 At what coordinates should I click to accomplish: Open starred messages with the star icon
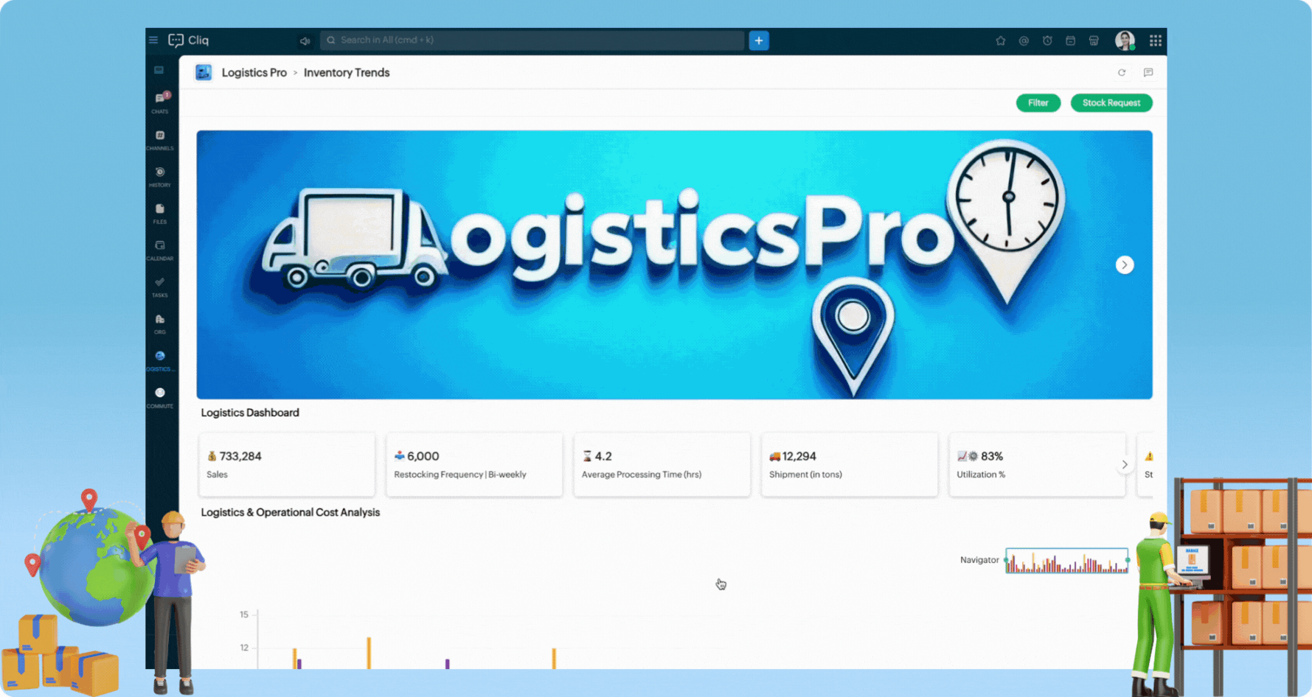(x=1001, y=41)
